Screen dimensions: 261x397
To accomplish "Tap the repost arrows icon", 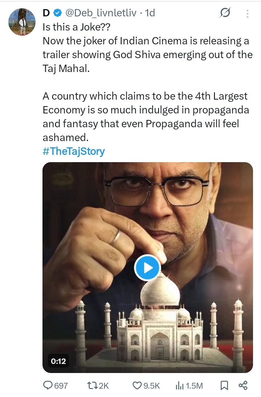I will 93,386.
